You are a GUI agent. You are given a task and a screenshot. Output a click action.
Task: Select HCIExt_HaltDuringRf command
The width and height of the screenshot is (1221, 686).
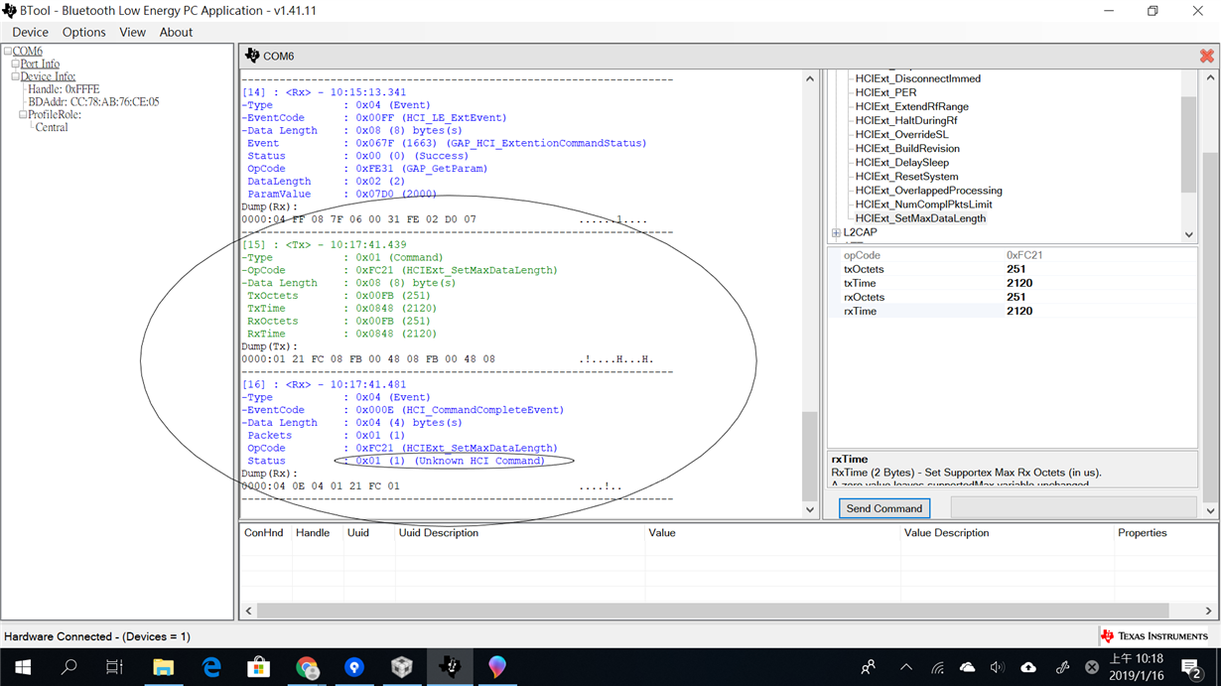click(906, 120)
